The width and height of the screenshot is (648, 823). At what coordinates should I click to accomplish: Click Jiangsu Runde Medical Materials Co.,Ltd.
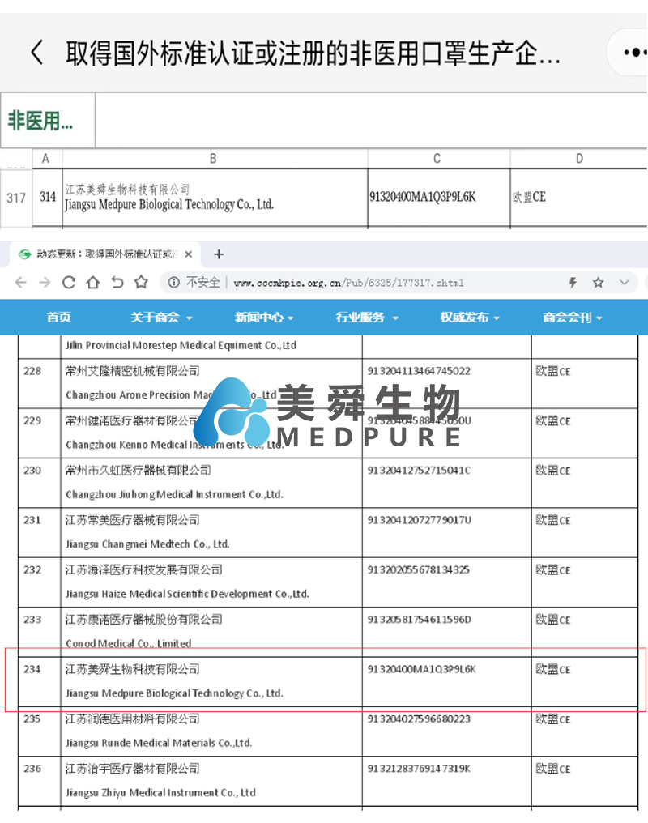point(159,744)
